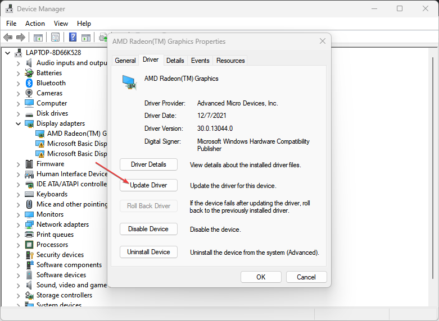This screenshot has width=439, height=321.
Task: Collapse the LAPTOP-8D66K528 root node
Action: (x=7, y=53)
